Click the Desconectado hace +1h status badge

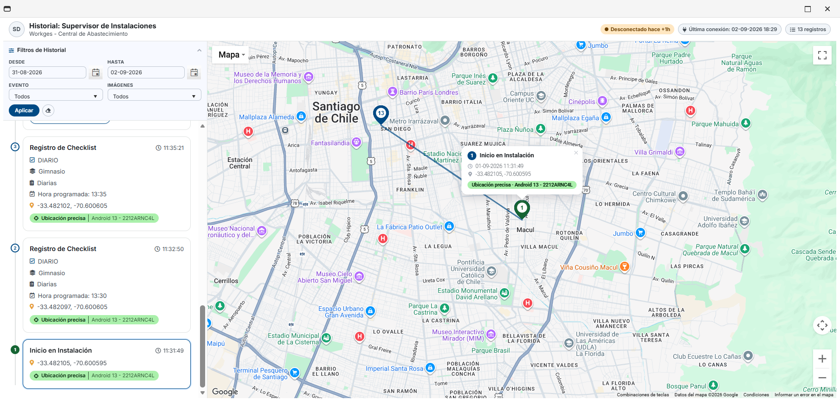[x=638, y=29]
